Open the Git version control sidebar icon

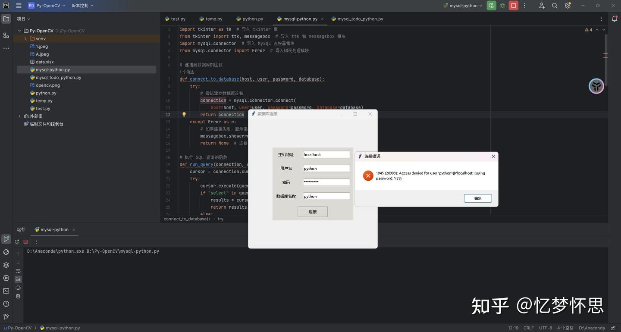[6, 317]
